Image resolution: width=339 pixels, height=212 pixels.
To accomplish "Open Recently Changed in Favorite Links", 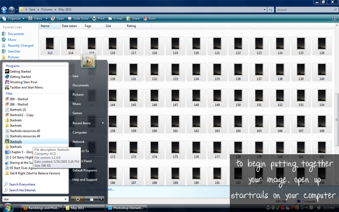I will coord(18,45).
